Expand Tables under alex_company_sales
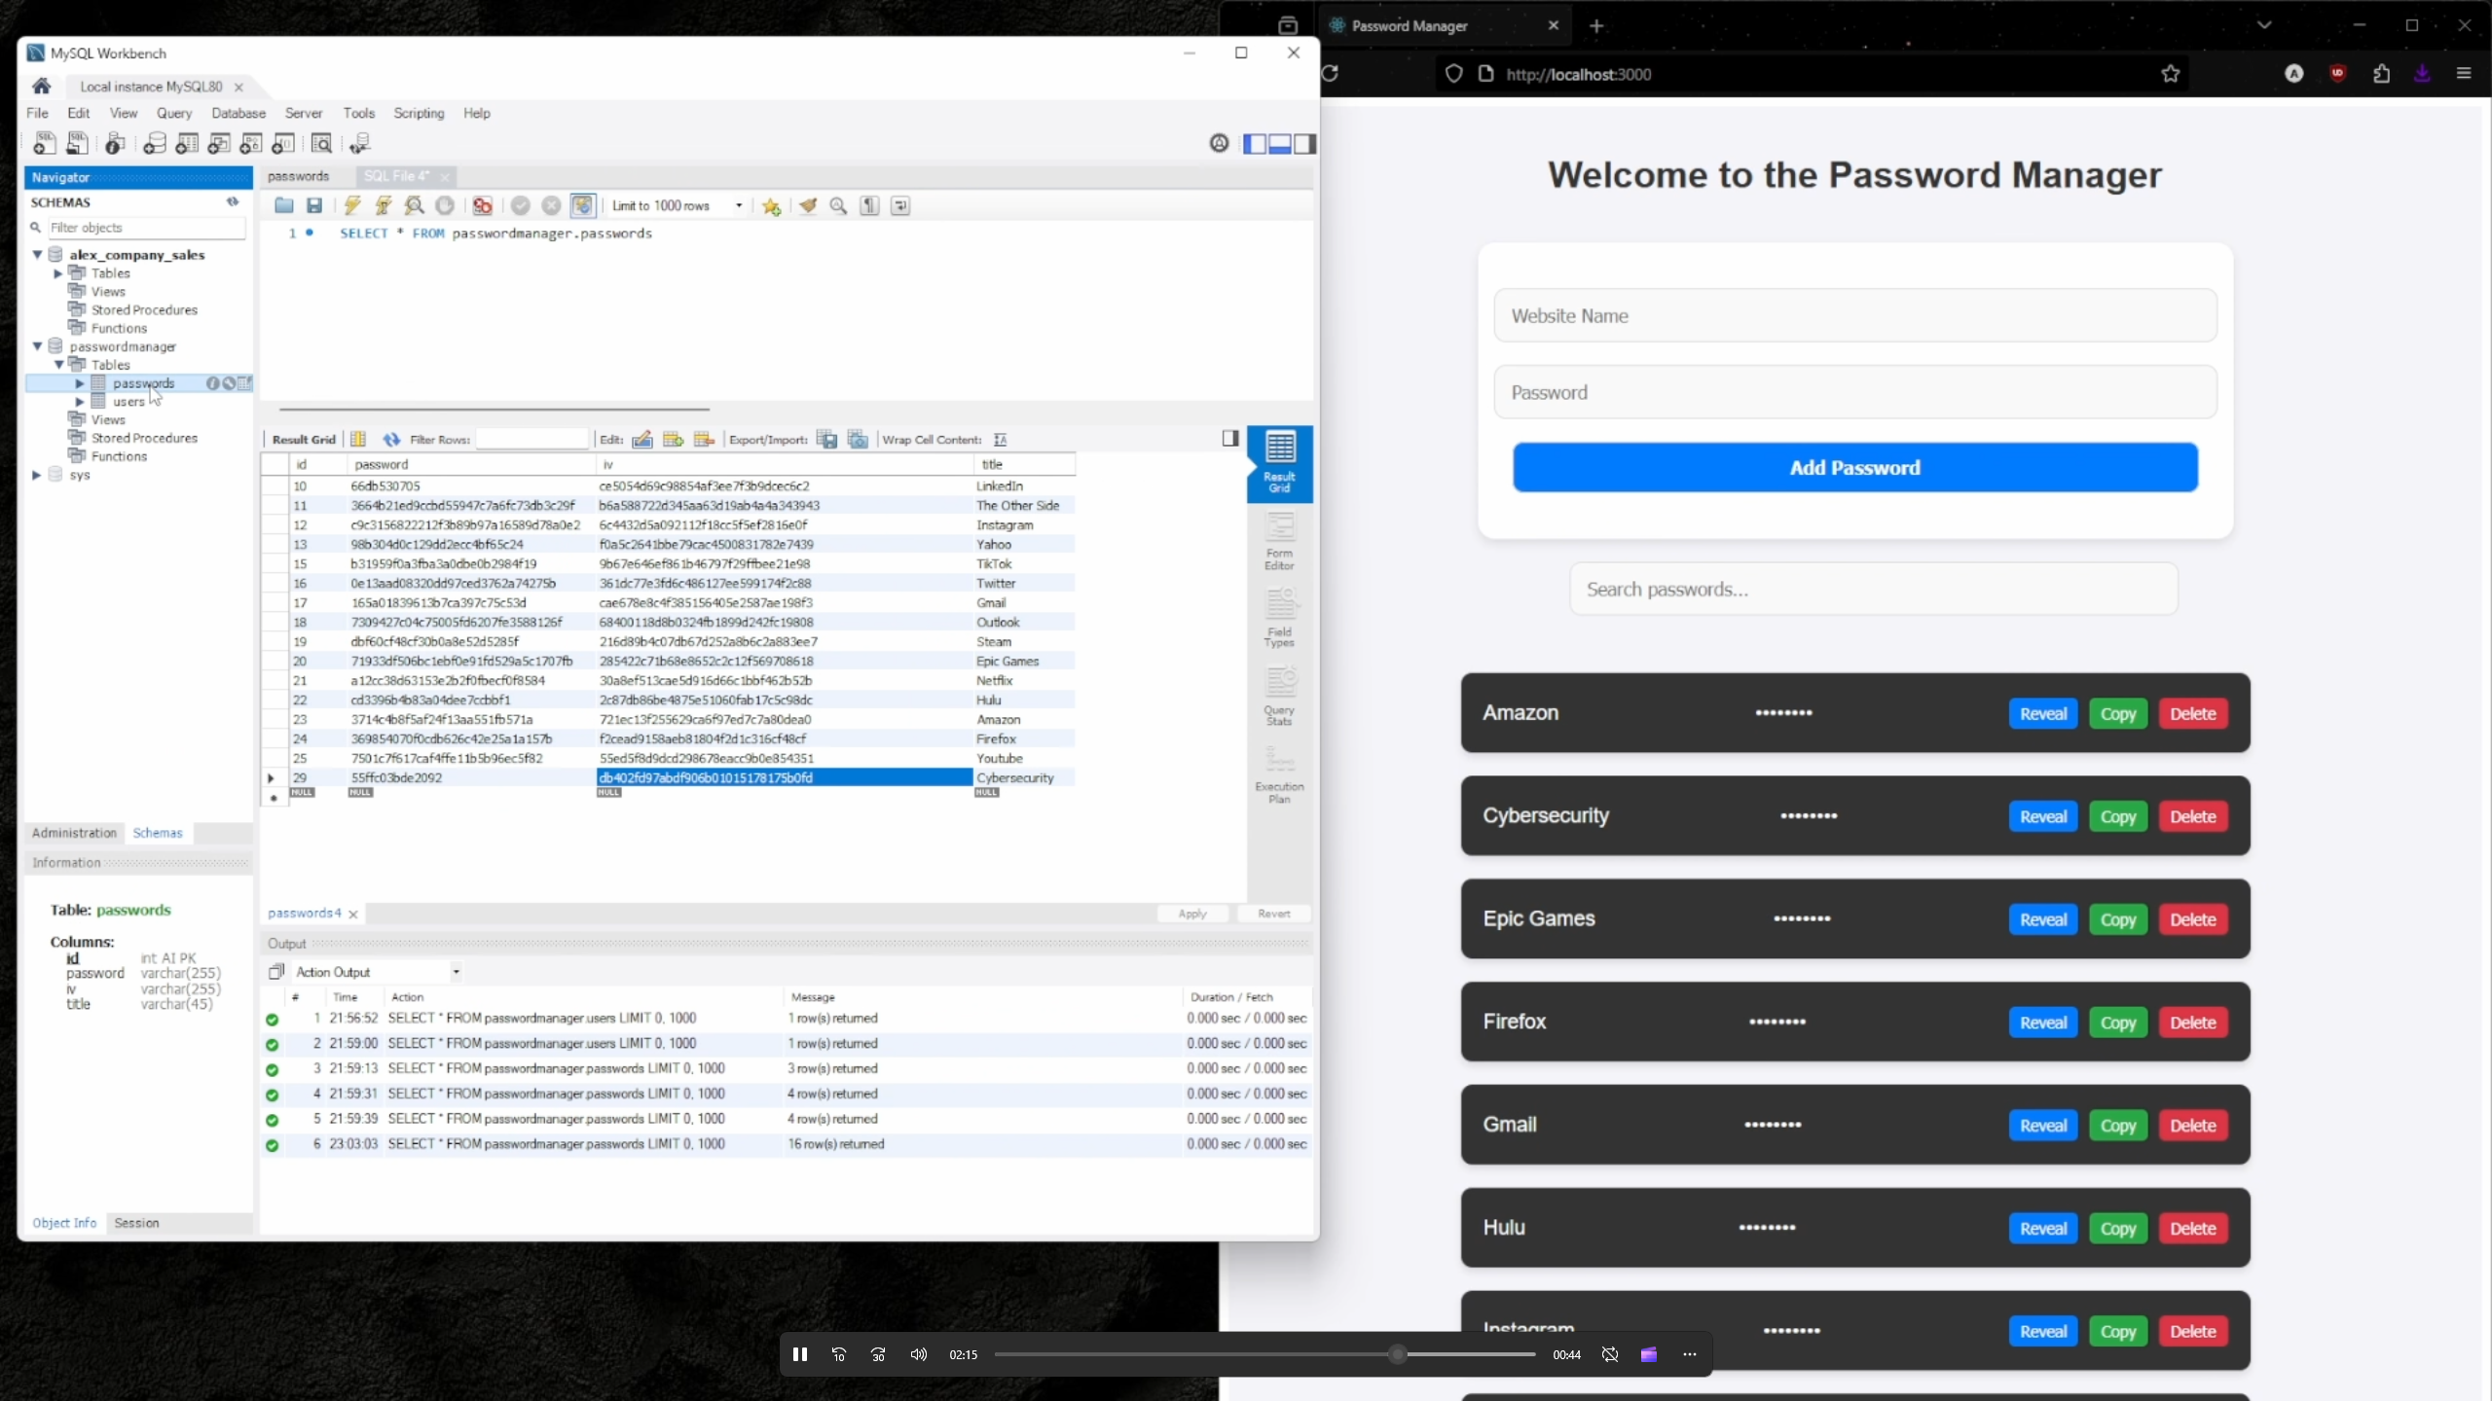 pos(58,273)
